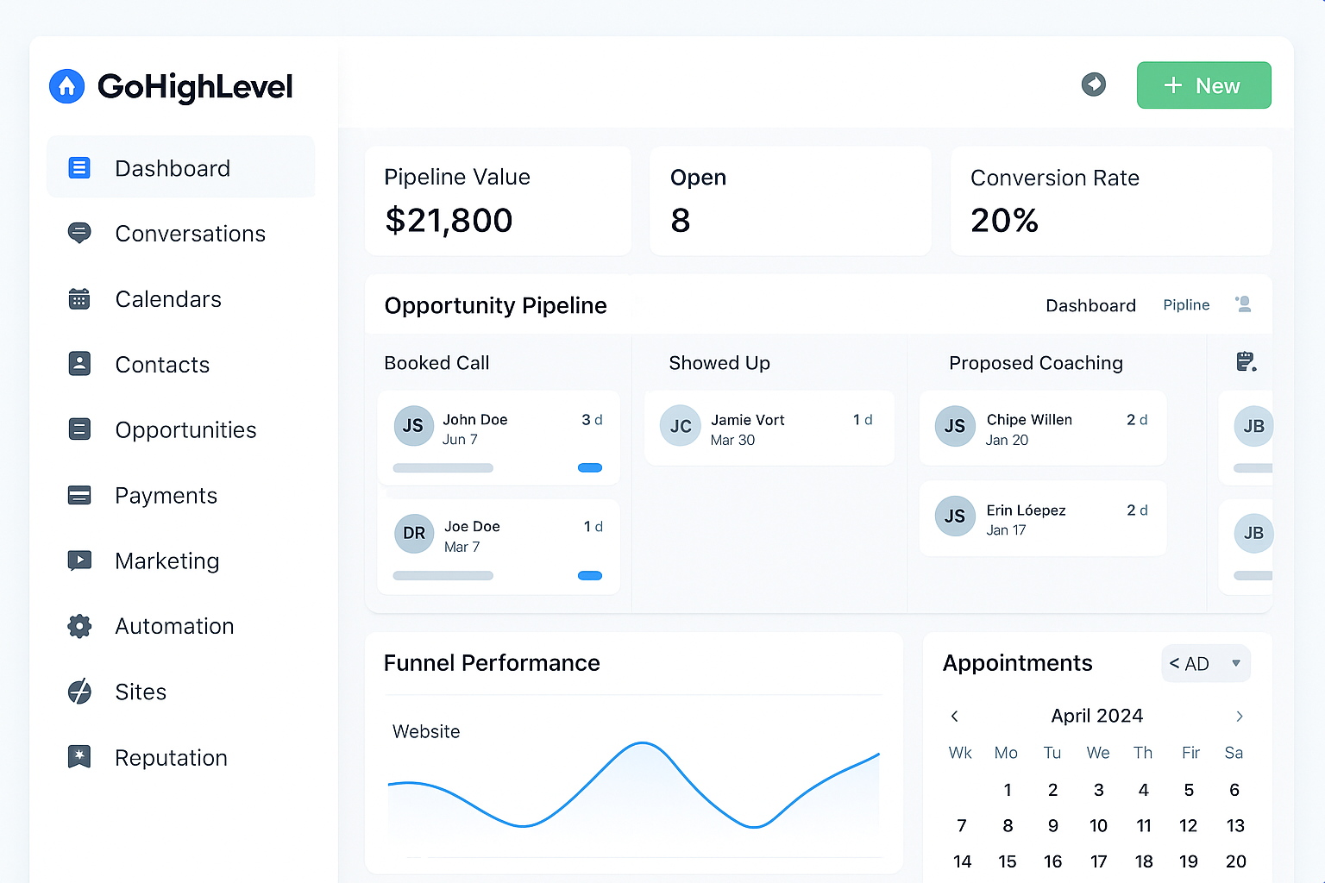
Task: Select the Sites compass icon
Action: [79, 692]
